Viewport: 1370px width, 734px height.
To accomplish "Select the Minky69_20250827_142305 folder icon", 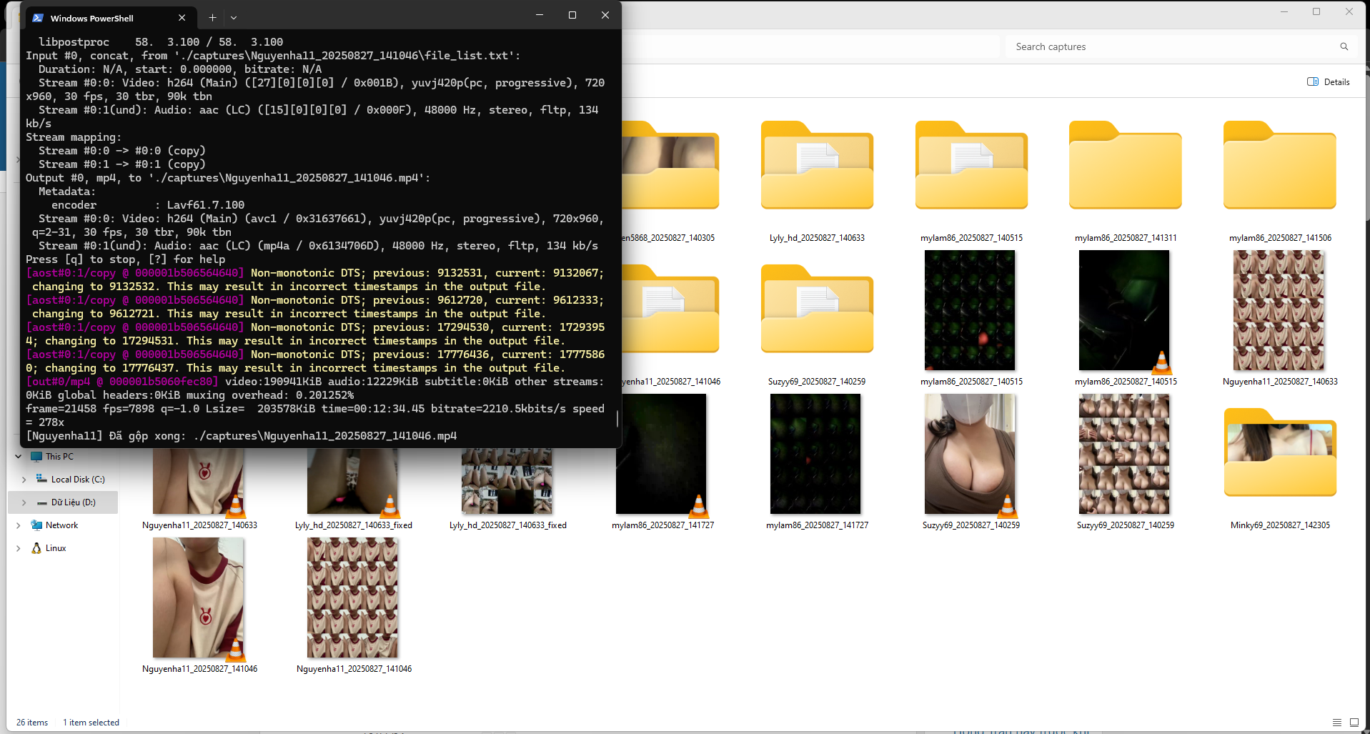I will (x=1279, y=453).
